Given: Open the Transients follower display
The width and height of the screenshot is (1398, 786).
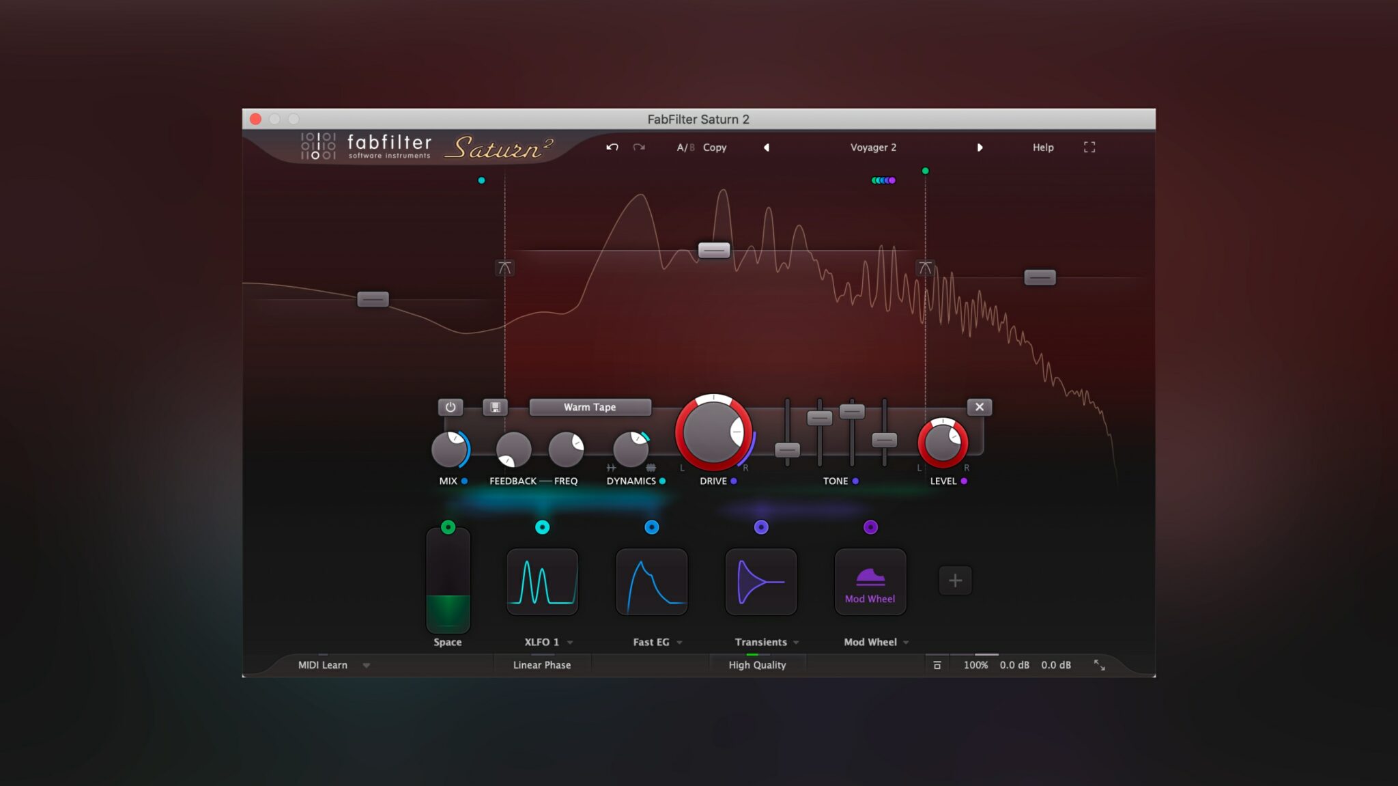Looking at the screenshot, I should coord(761,581).
